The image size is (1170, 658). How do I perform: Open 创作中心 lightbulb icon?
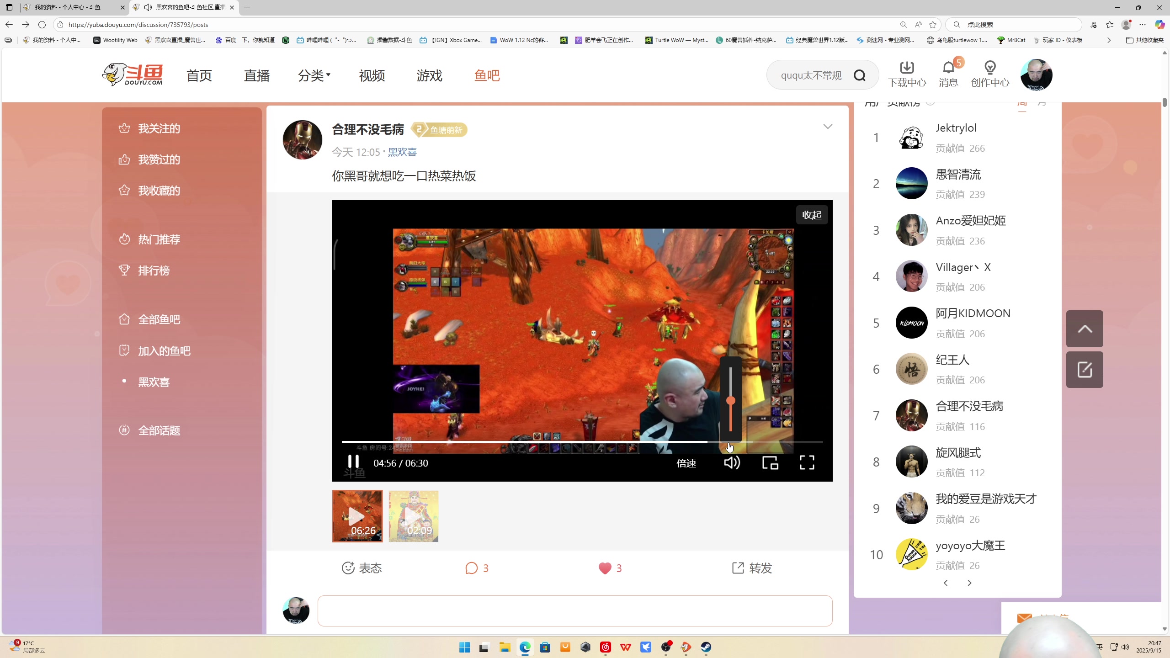(990, 74)
